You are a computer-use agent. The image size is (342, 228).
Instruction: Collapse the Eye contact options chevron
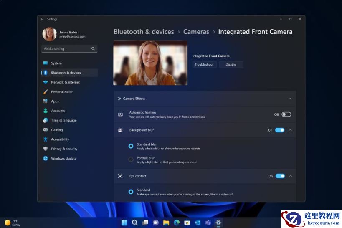coord(290,176)
